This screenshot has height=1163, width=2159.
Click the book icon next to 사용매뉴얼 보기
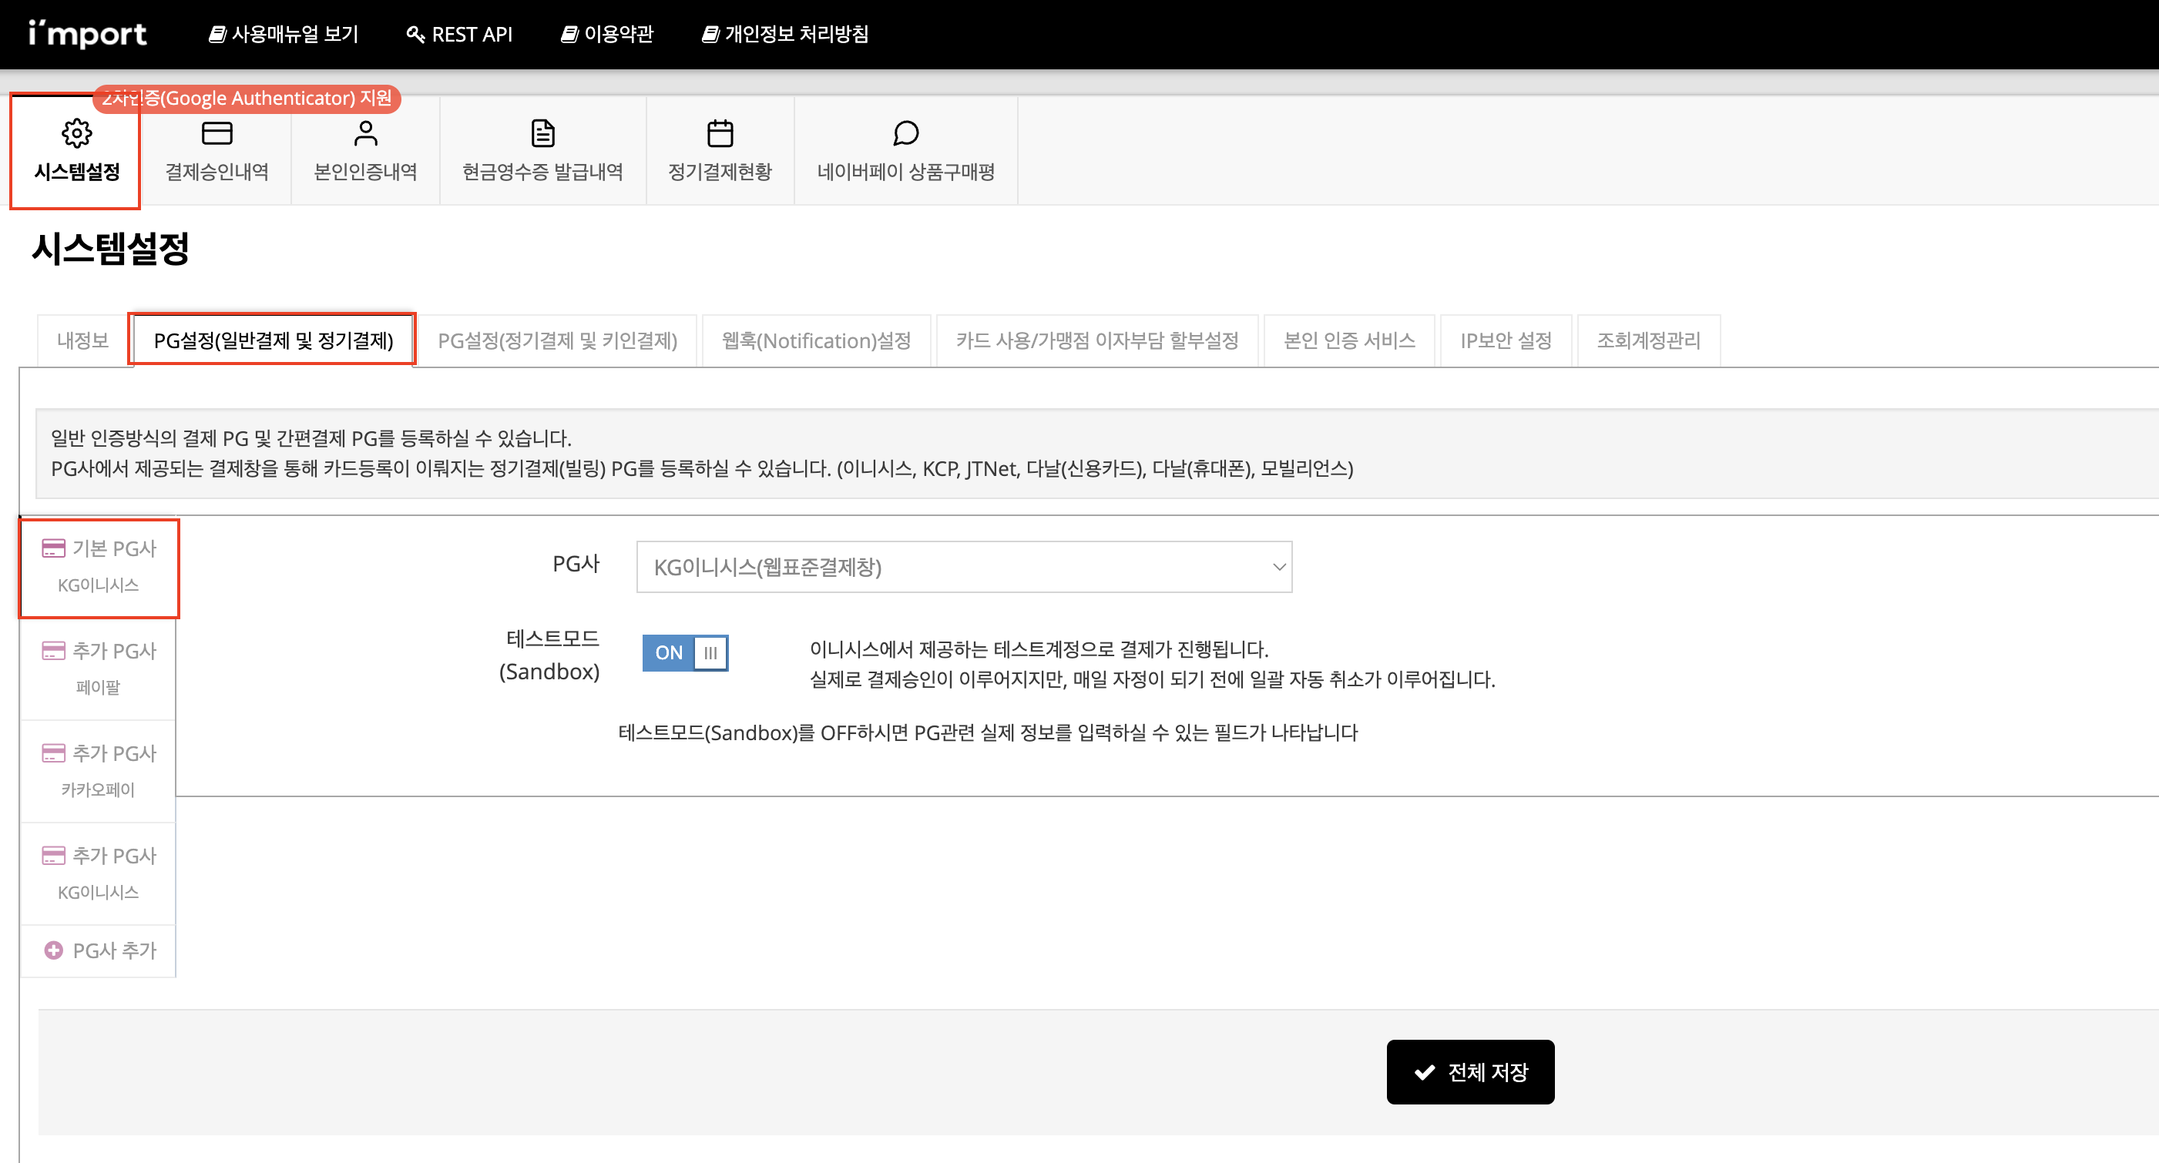[217, 35]
